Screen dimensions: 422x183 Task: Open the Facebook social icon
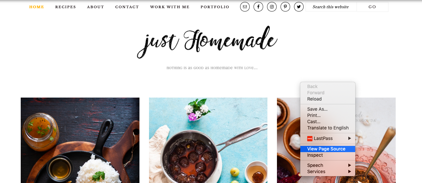click(258, 7)
